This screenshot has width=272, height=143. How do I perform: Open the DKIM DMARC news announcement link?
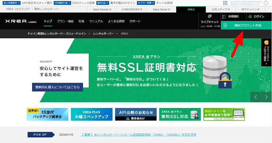pyautogui.click(x=138, y=135)
